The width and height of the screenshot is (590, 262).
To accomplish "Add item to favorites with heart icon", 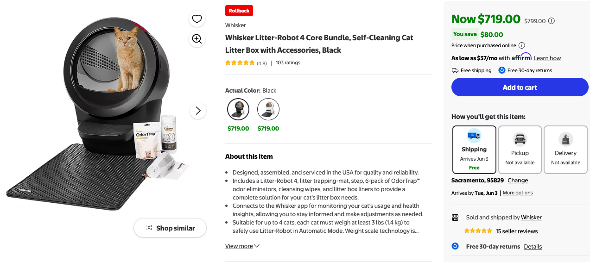I will (197, 19).
